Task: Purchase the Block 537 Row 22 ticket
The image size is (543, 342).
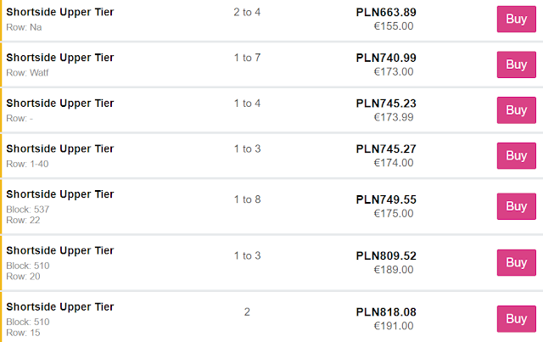Action: (x=517, y=206)
